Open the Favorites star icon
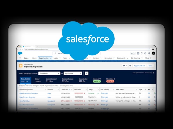 click(132, 53)
